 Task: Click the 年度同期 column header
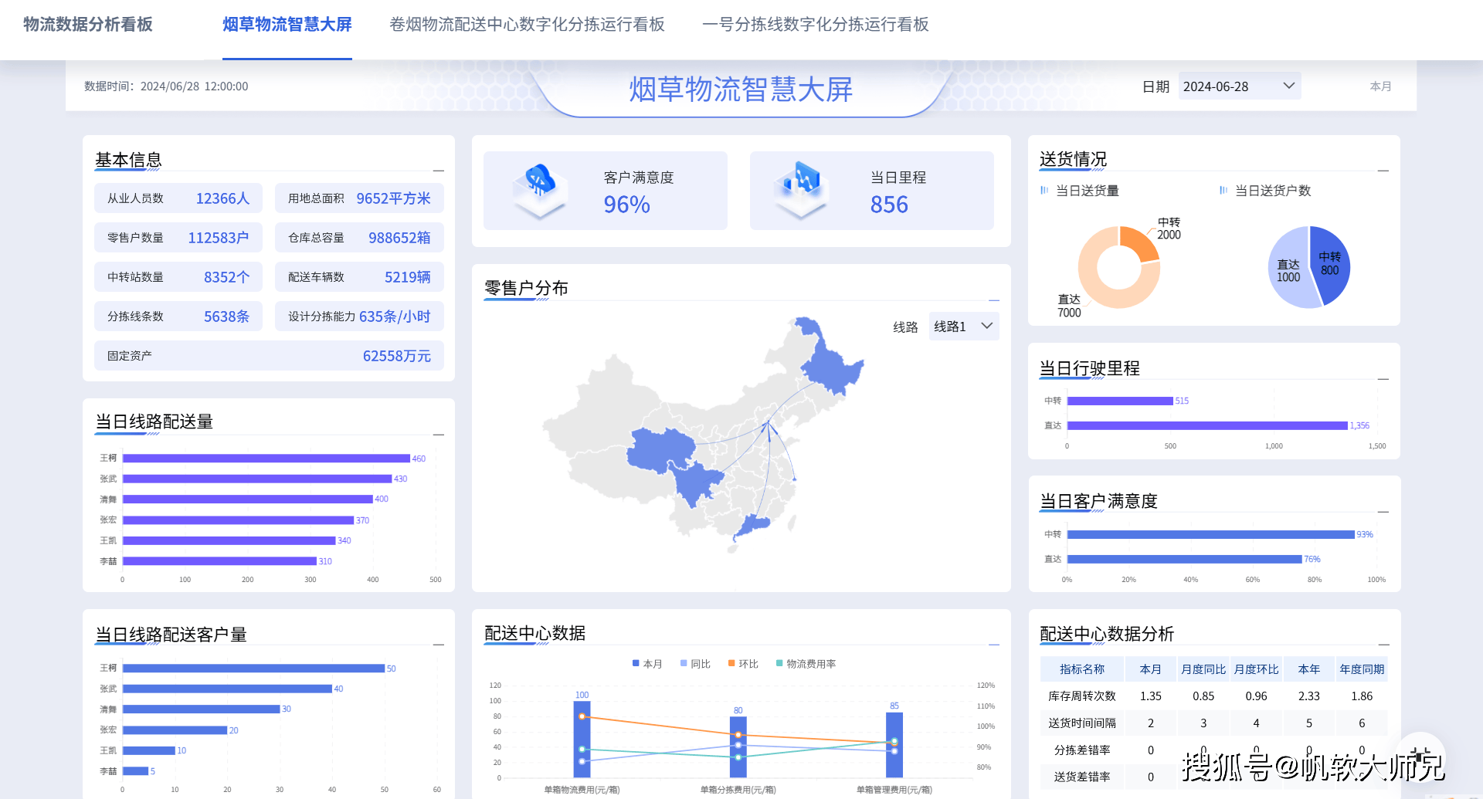pos(1362,669)
